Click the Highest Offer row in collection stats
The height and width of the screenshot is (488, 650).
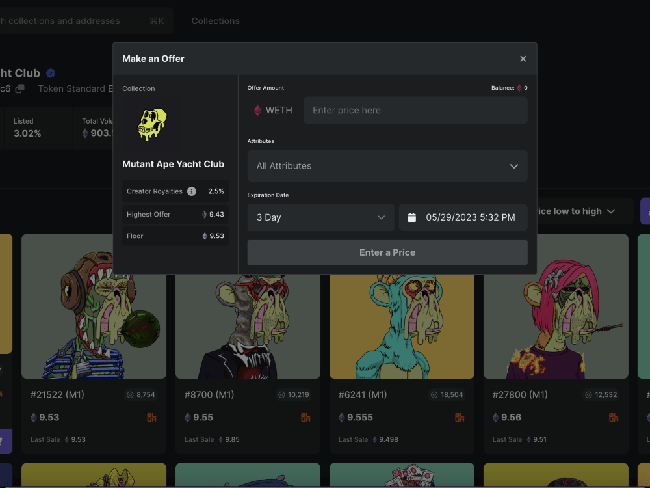(x=175, y=213)
